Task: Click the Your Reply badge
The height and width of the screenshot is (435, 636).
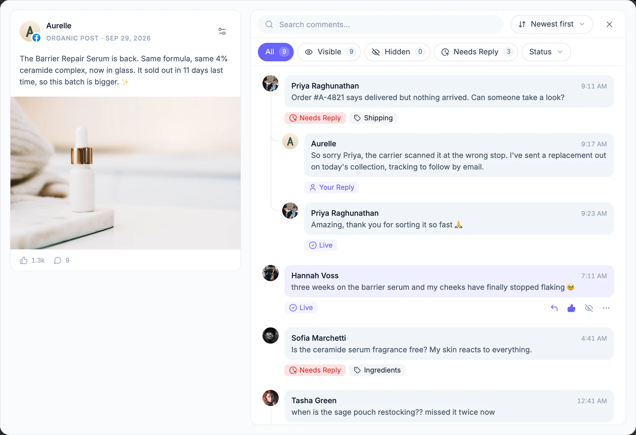Action: click(x=332, y=187)
